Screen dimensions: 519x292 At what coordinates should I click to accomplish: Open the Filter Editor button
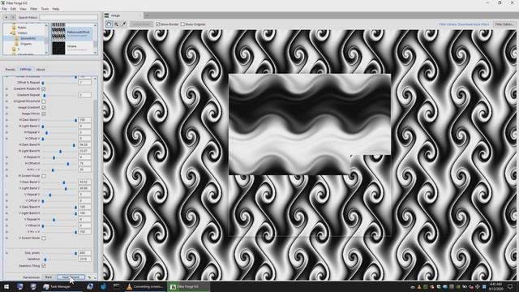point(504,24)
